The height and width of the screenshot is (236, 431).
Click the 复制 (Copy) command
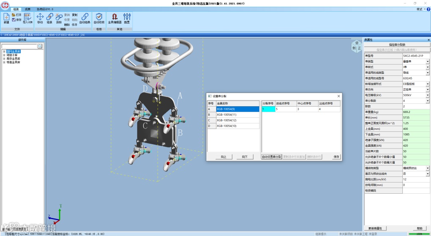75,15
